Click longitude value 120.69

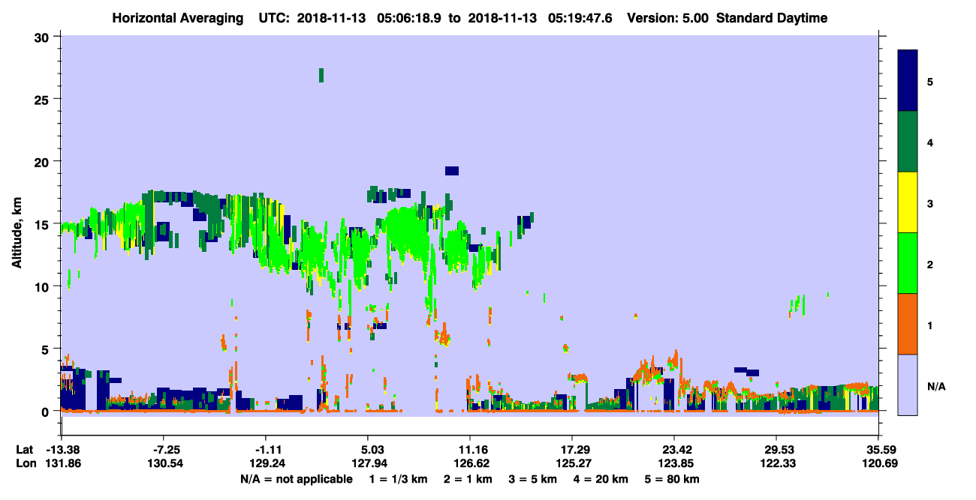click(x=878, y=464)
